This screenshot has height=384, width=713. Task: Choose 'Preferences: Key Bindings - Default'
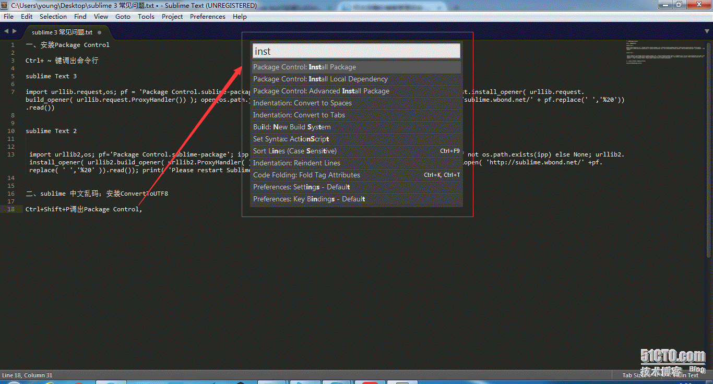pyautogui.click(x=356, y=199)
